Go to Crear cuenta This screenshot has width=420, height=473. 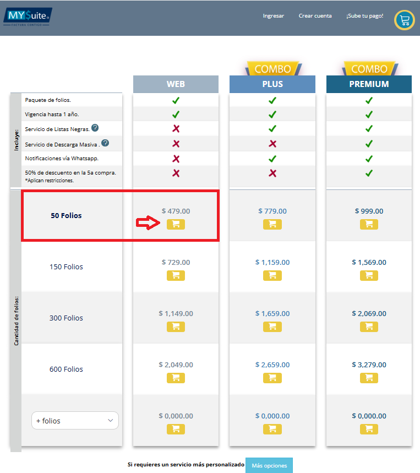pyautogui.click(x=315, y=16)
